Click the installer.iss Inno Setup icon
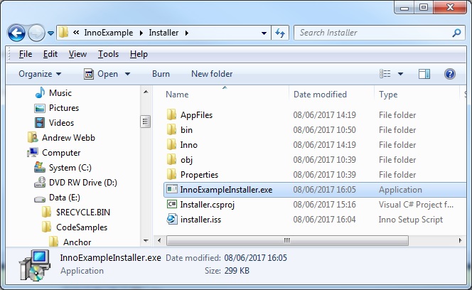 point(172,219)
